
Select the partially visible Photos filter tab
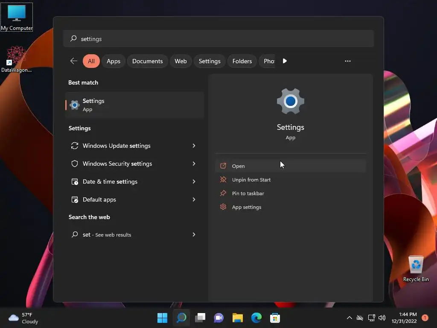pos(268,61)
